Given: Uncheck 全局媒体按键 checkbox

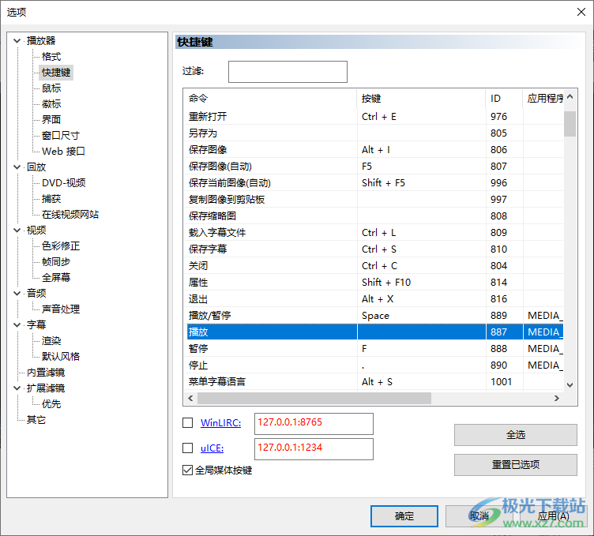Looking at the screenshot, I should point(188,470).
